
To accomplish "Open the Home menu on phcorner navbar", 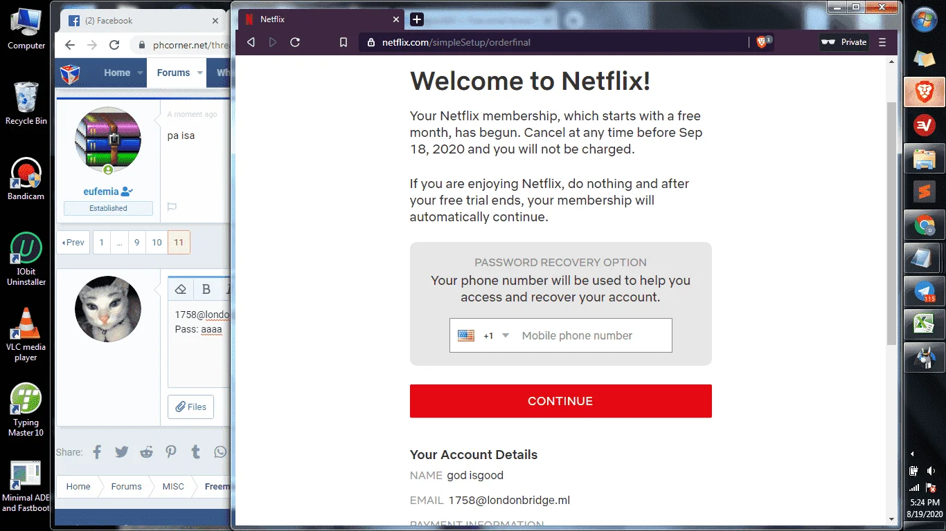I will (x=117, y=73).
